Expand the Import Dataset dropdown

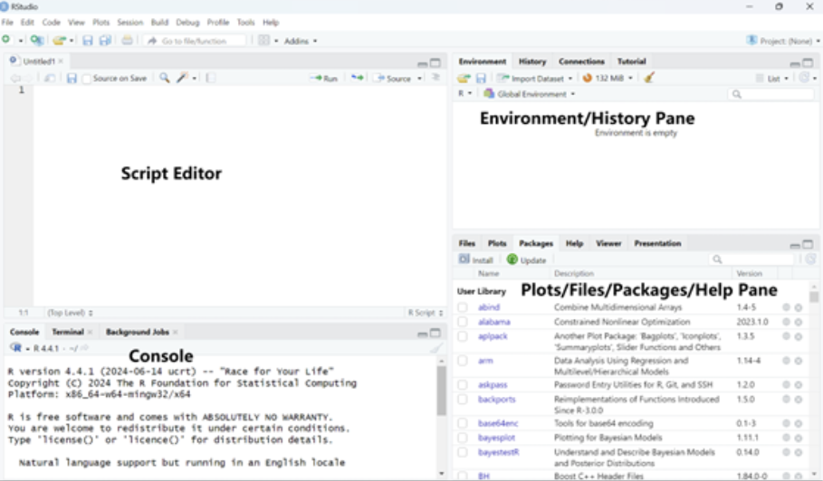point(536,79)
